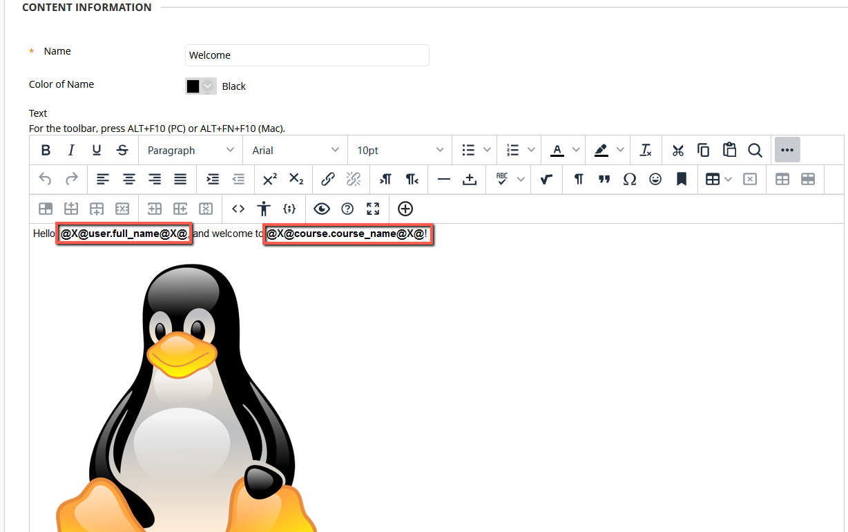The height and width of the screenshot is (532, 848).
Task: Switch the editor to fullscreen
Action: point(373,208)
